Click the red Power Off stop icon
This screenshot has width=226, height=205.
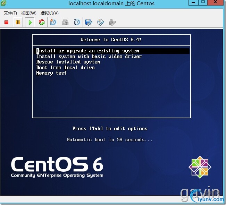click(x=7, y=22)
